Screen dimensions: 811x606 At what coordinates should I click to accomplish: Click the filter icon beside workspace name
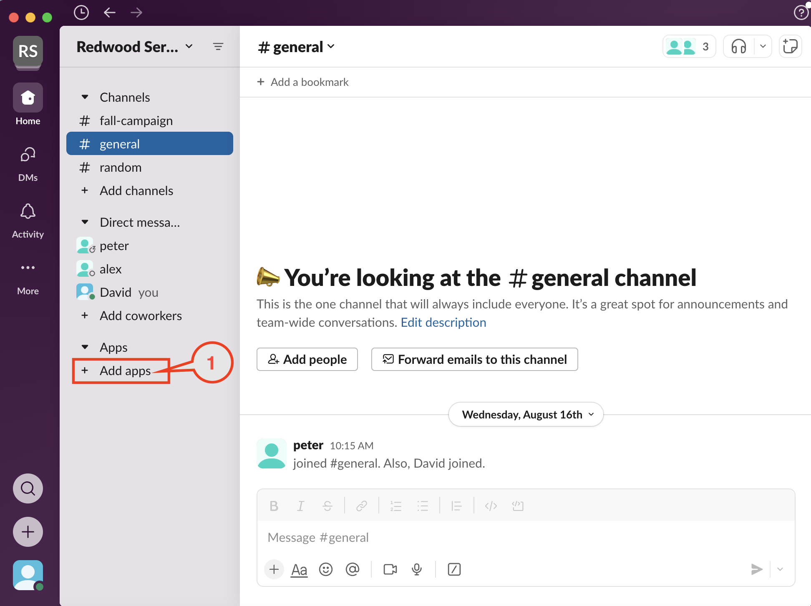pyautogui.click(x=218, y=47)
